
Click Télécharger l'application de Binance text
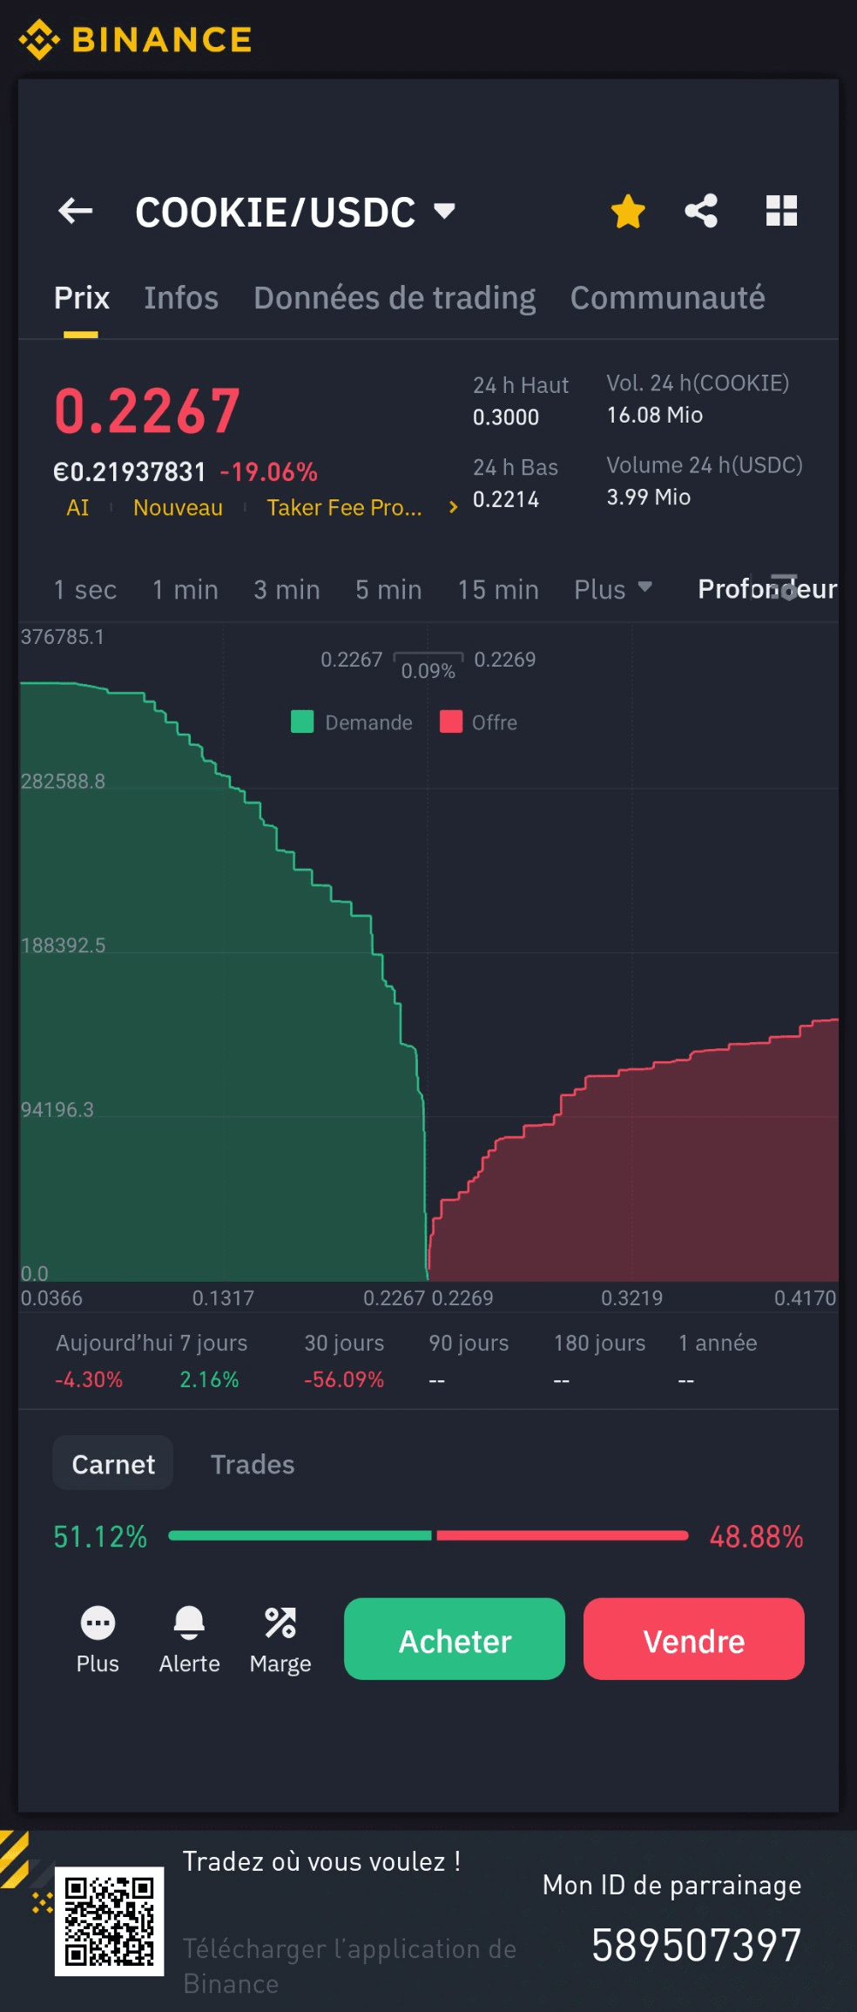(349, 1966)
